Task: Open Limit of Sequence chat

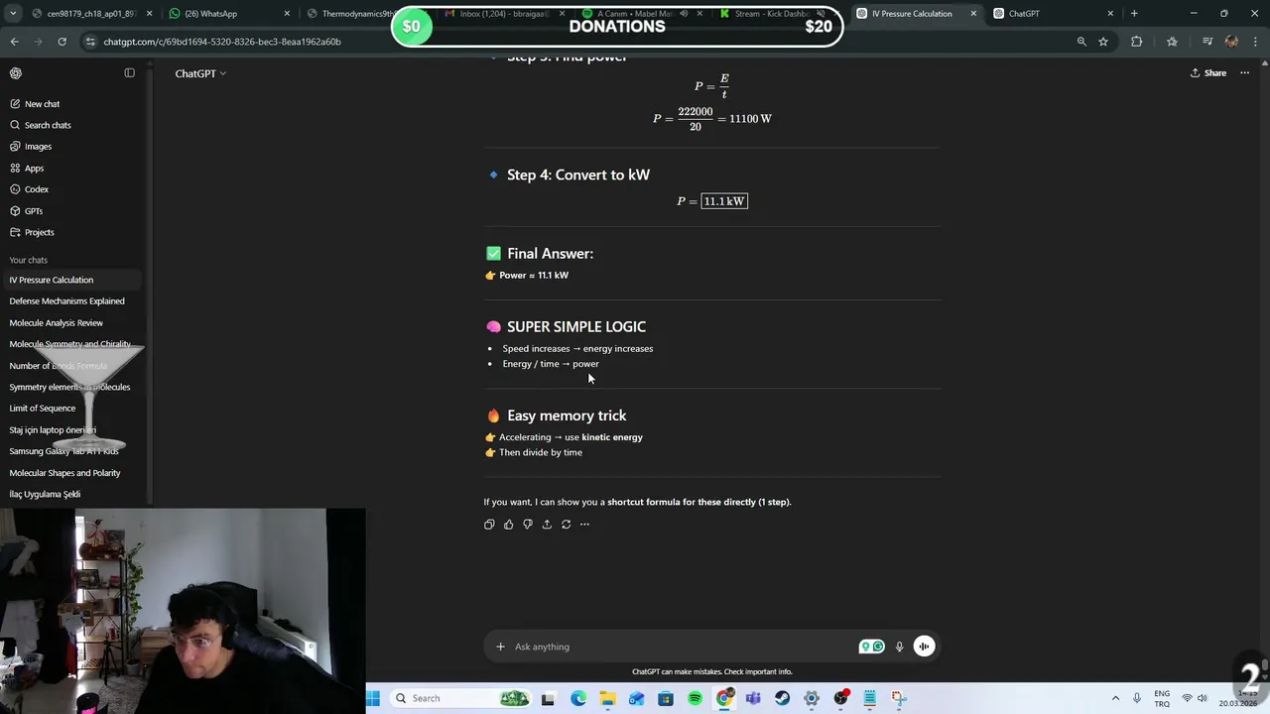Action: [43, 409]
